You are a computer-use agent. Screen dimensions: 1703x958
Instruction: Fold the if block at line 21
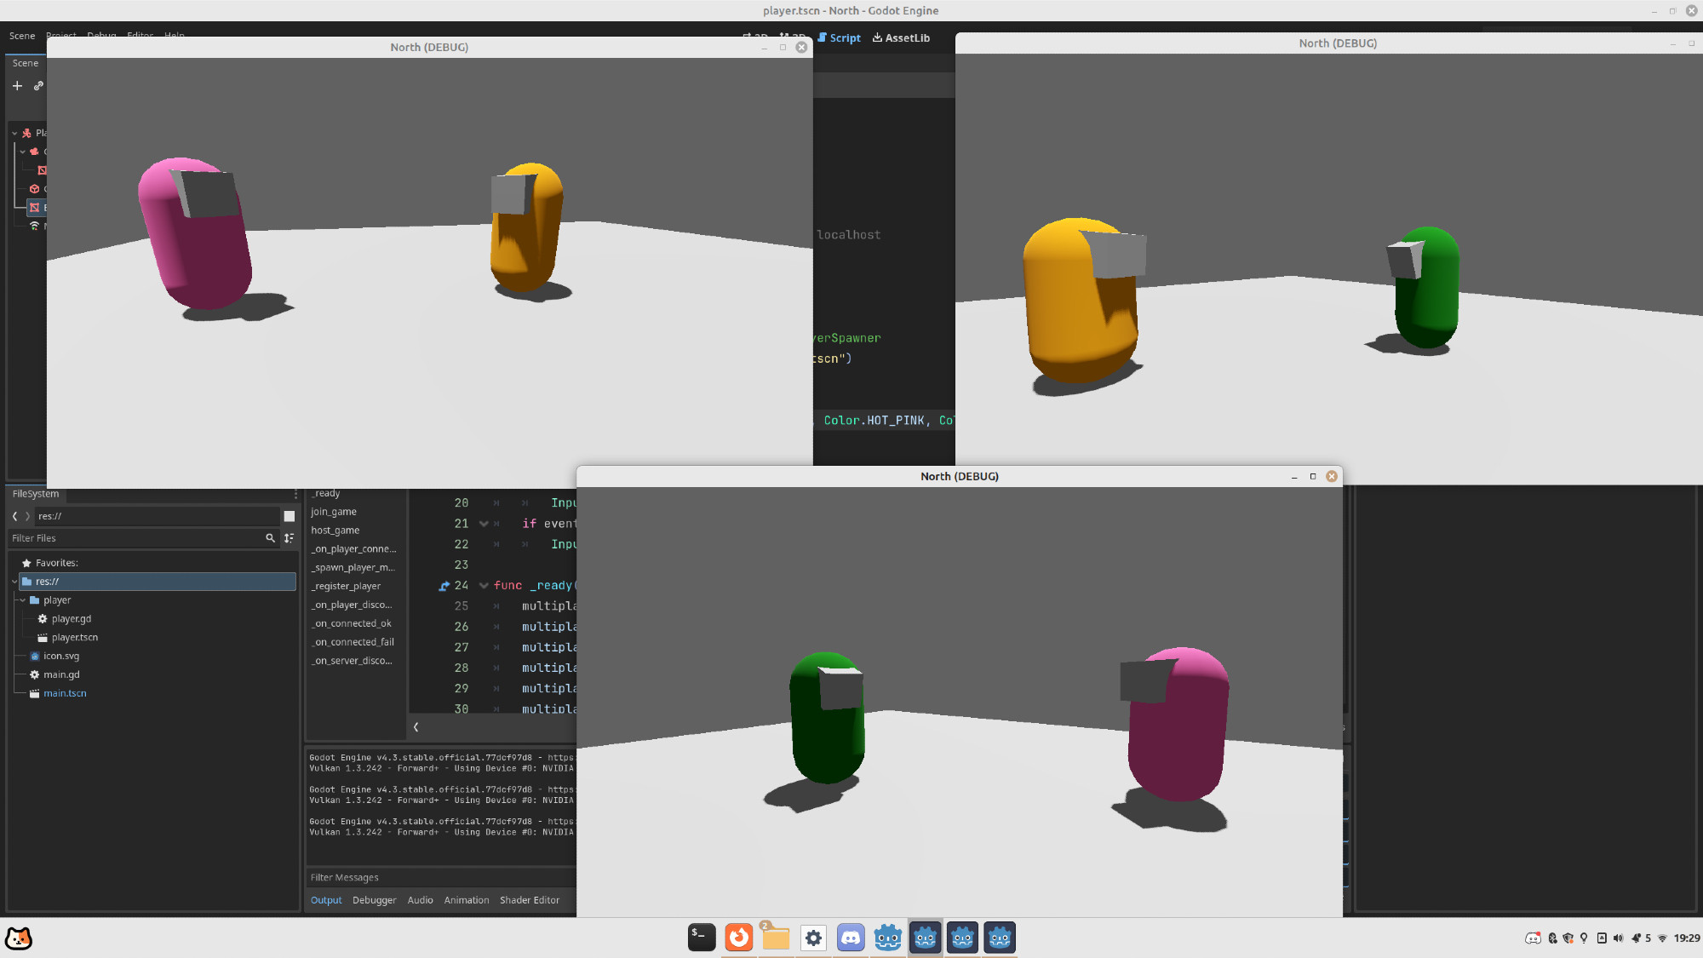point(484,524)
